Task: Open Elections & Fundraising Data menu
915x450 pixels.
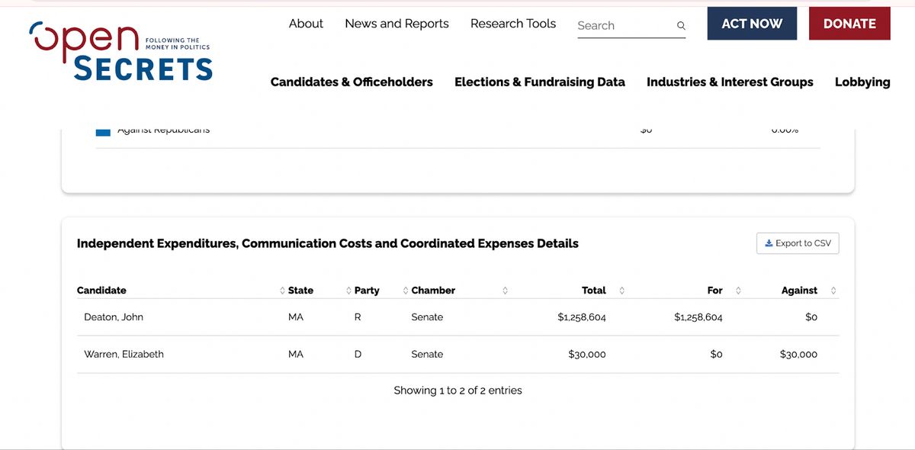Action: [x=540, y=82]
